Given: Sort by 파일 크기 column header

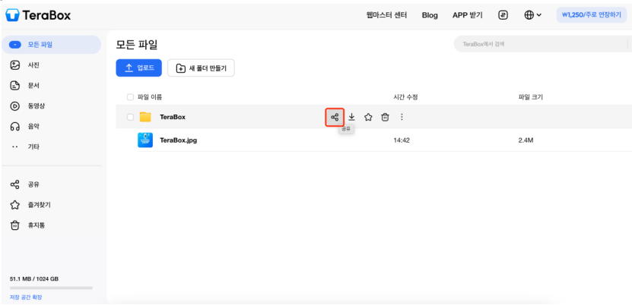Looking at the screenshot, I should (530, 97).
